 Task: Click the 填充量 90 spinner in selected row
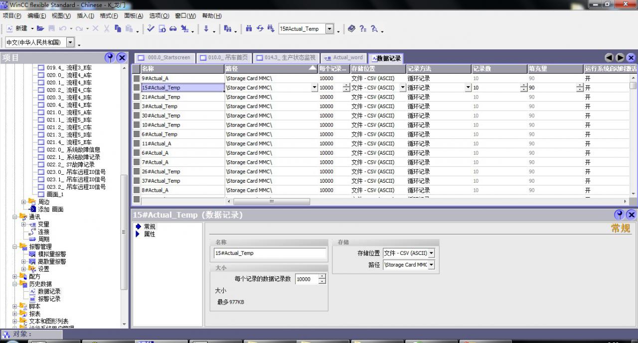pyautogui.click(x=580, y=88)
